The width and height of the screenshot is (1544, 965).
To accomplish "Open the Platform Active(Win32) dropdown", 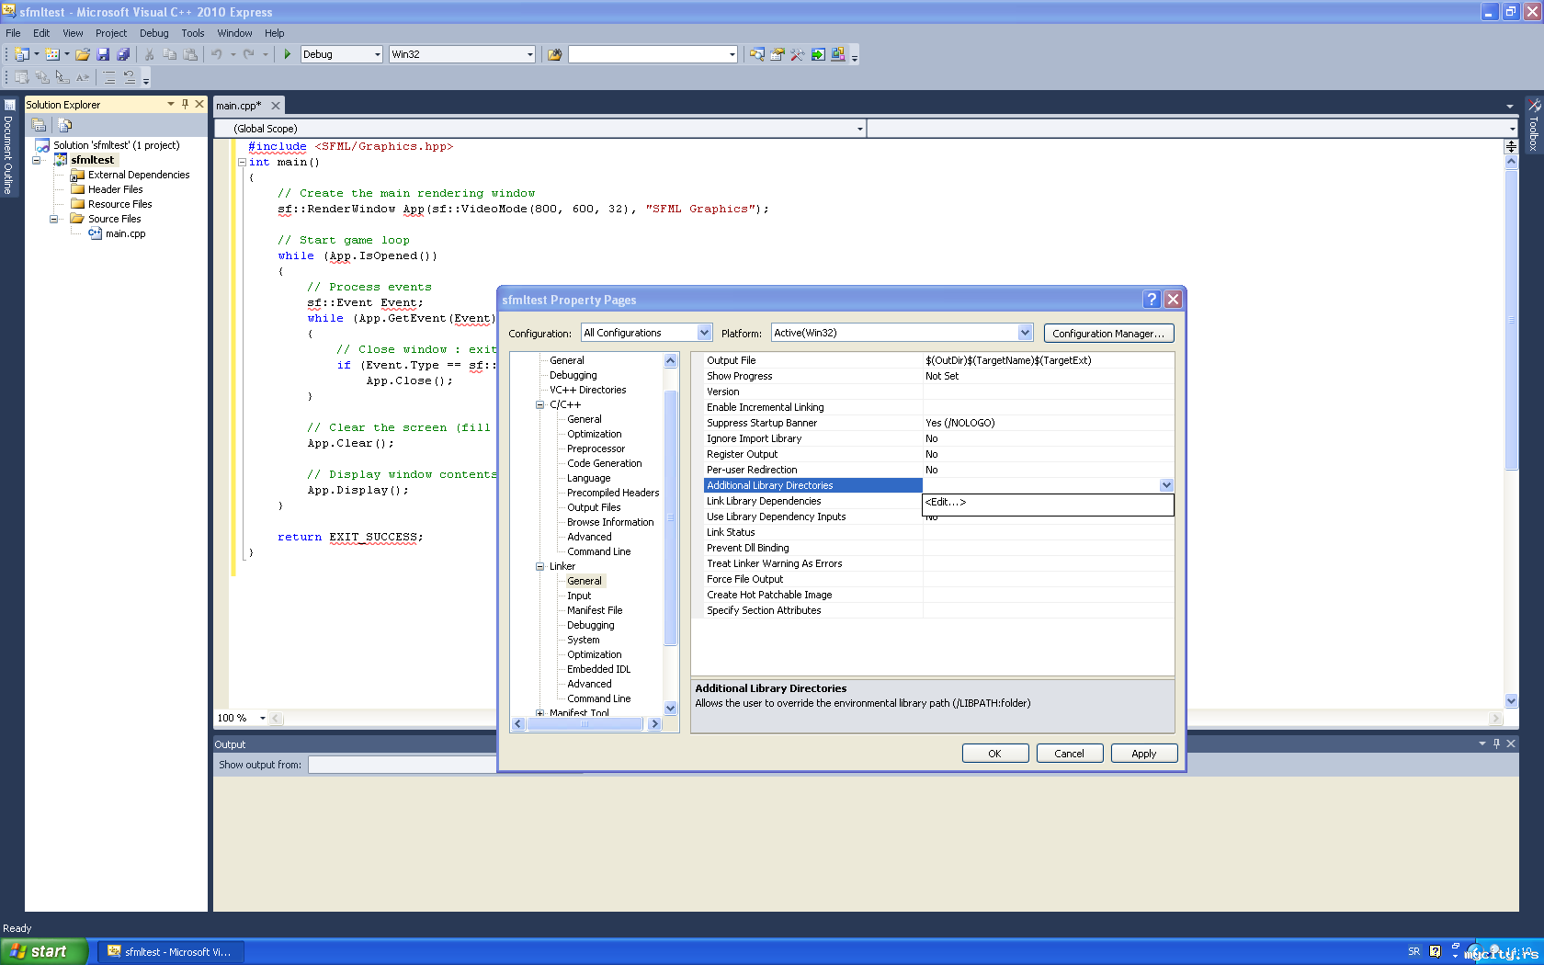I will tap(1025, 333).
